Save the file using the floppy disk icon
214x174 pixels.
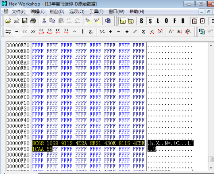coord(25,21)
